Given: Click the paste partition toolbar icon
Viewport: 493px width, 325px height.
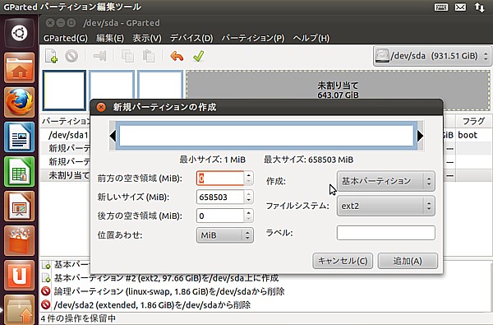Looking at the screenshot, I should [x=149, y=56].
